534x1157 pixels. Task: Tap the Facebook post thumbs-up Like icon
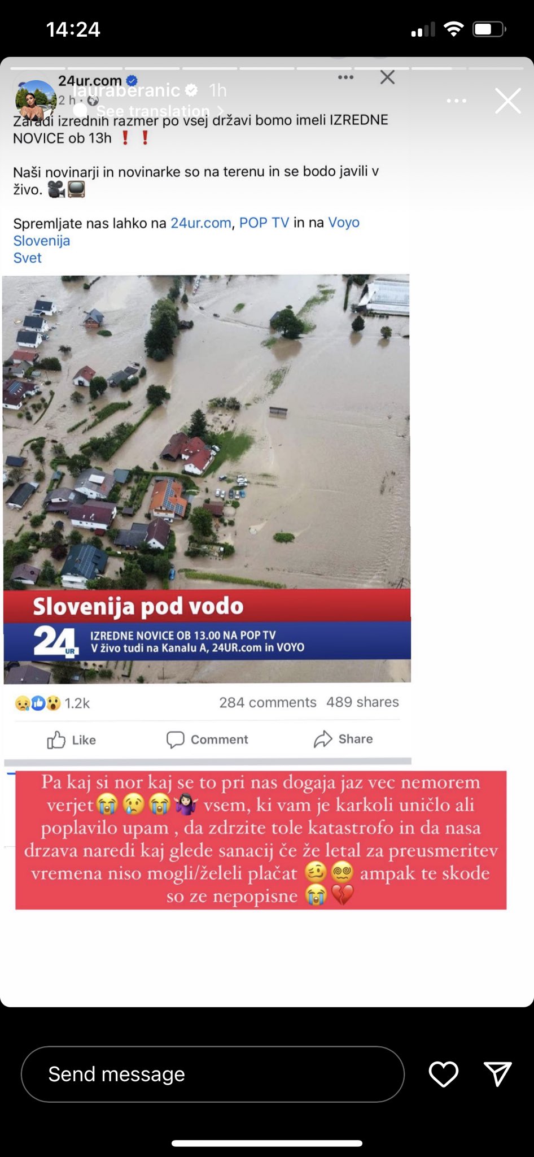tap(56, 740)
